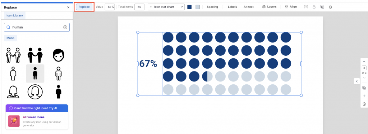Open the light gray empty color swatch
This screenshot has height=134, width=368.
point(198,7)
